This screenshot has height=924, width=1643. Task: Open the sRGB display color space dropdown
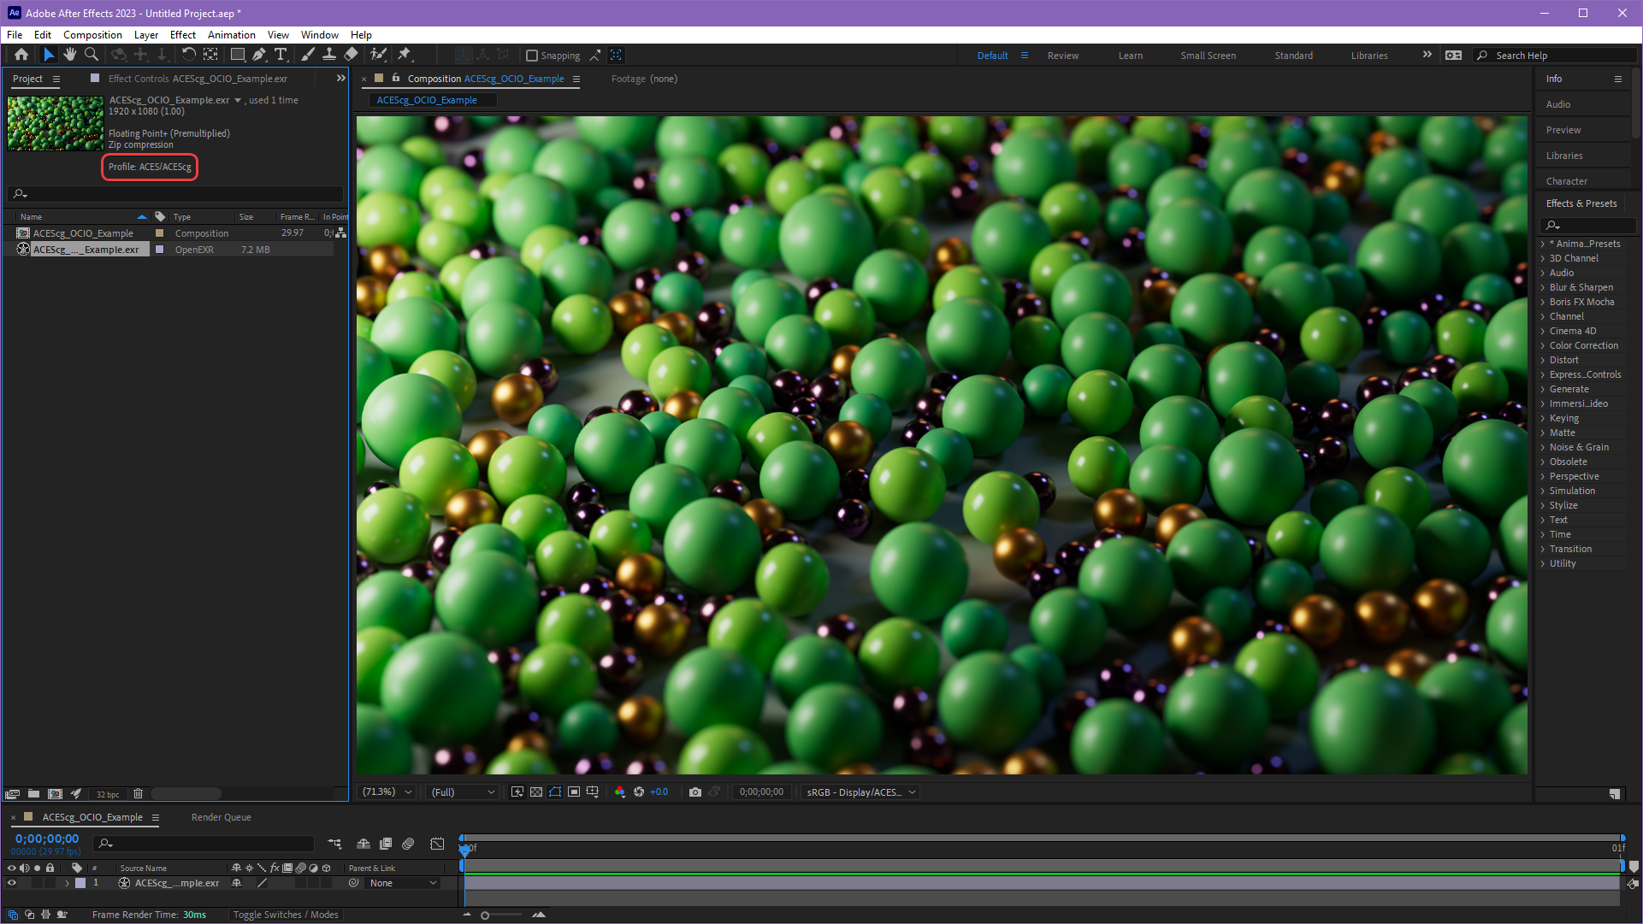pyautogui.click(x=860, y=792)
